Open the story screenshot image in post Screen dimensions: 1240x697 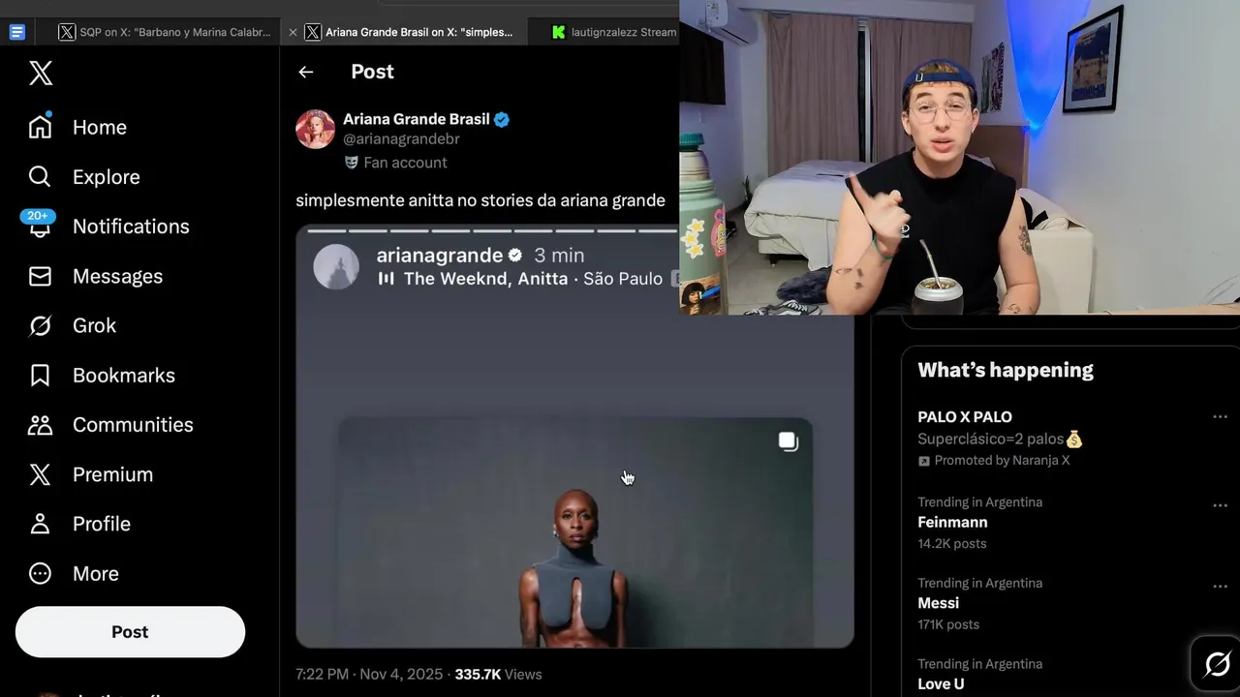(x=574, y=436)
